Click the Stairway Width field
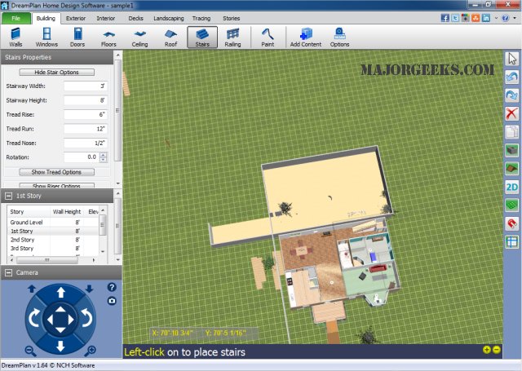 [86, 86]
